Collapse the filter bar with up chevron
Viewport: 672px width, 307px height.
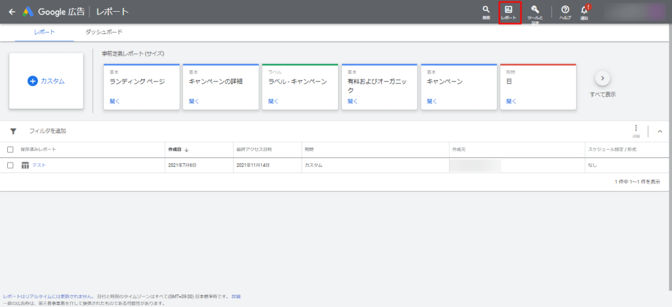[660, 131]
